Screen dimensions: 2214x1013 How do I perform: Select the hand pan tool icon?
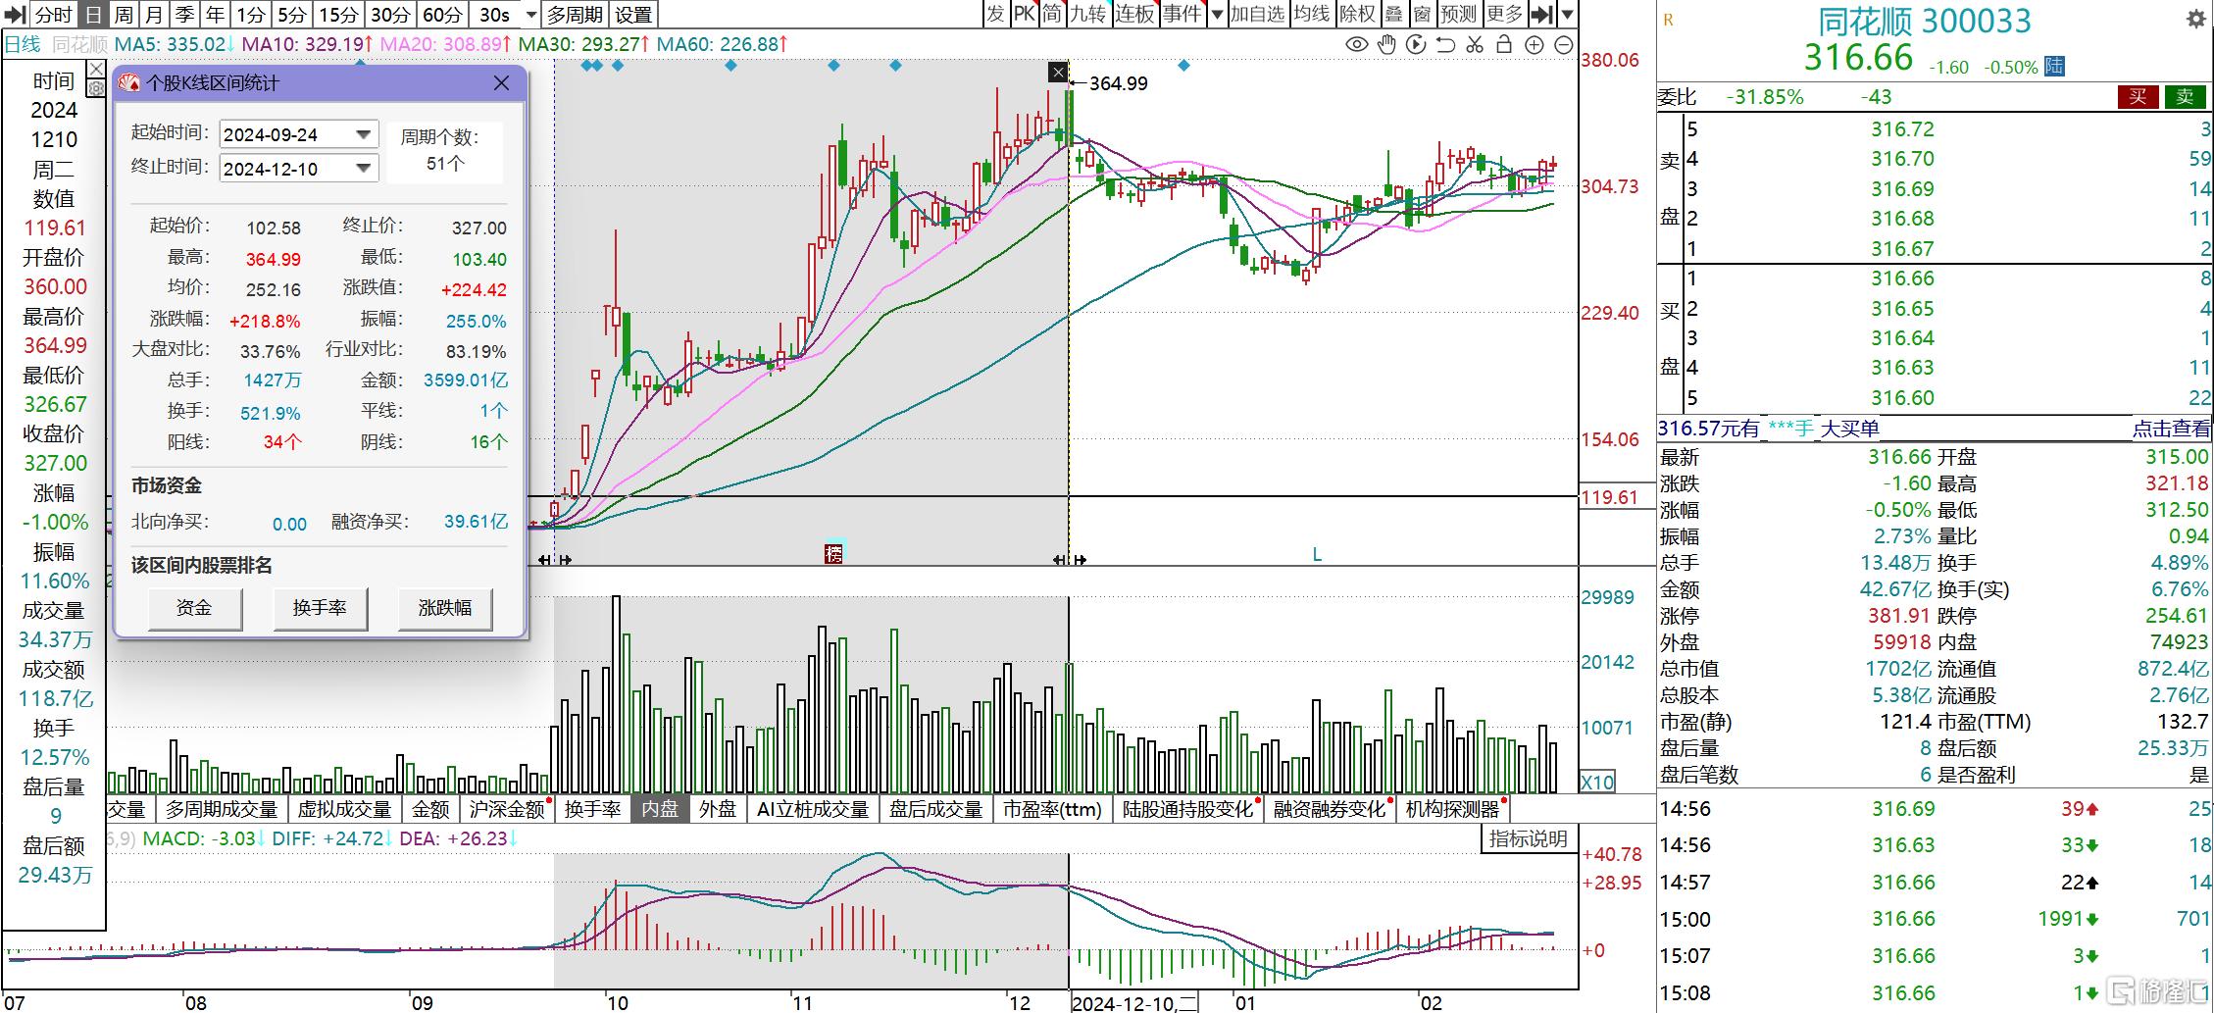pyautogui.click(x=1386, y=44)
